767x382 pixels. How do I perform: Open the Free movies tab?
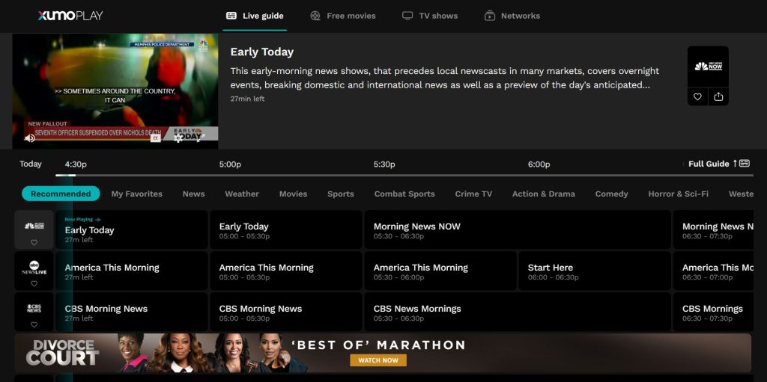343,16
